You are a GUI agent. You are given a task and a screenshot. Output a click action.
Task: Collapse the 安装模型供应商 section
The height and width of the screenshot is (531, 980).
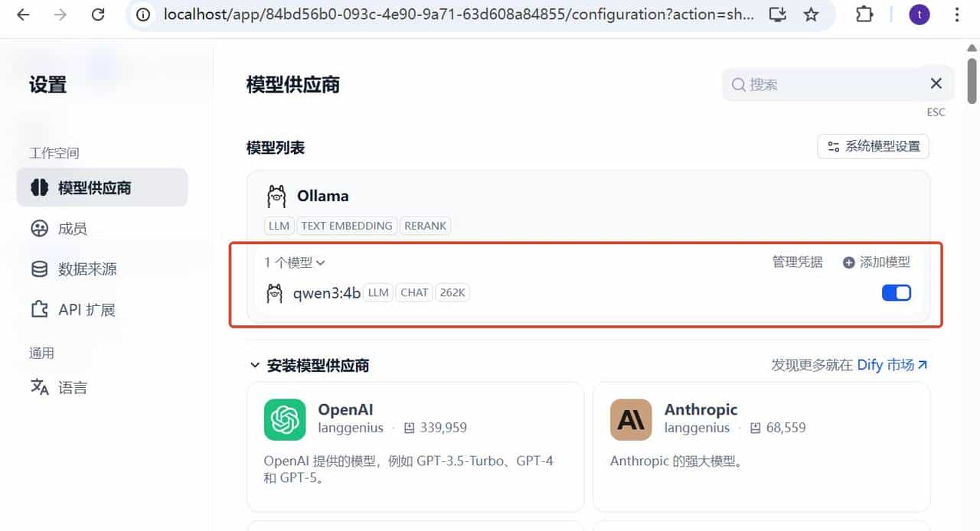coord(309,366)
